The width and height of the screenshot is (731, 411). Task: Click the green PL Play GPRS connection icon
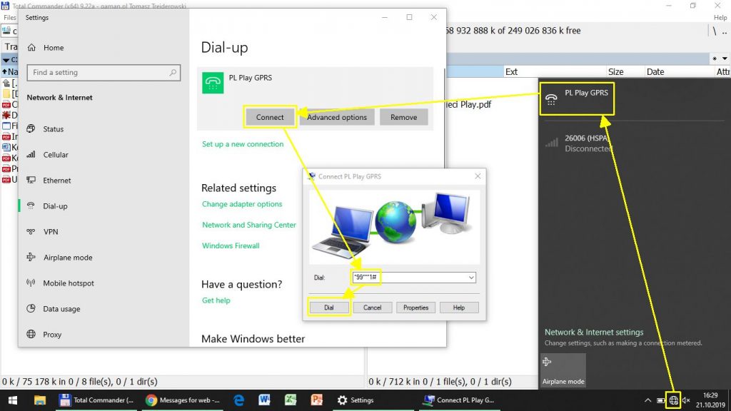(x=213, y=83)
